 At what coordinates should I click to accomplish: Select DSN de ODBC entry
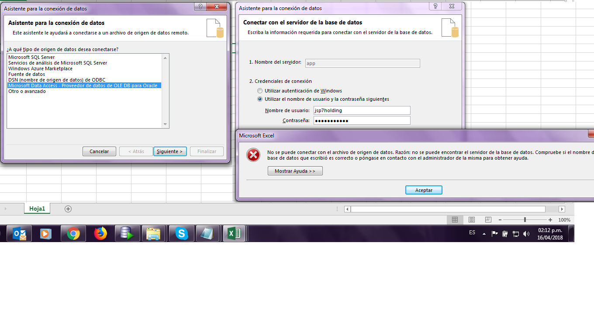pos(85,80)
